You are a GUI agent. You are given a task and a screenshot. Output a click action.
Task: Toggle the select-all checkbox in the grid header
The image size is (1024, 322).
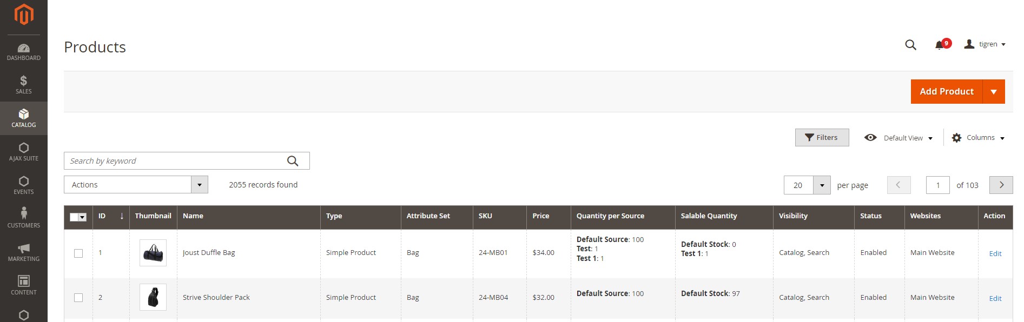(75, 217)
